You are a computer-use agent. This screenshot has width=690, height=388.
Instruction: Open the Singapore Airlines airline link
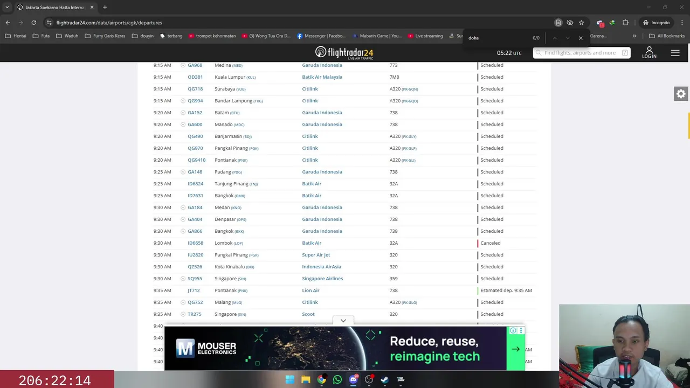click(x=322, y=279)
